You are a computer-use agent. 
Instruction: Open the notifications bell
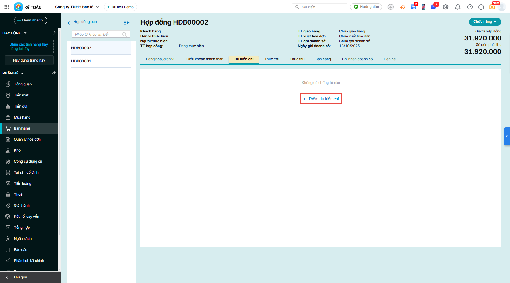(458, 7)
